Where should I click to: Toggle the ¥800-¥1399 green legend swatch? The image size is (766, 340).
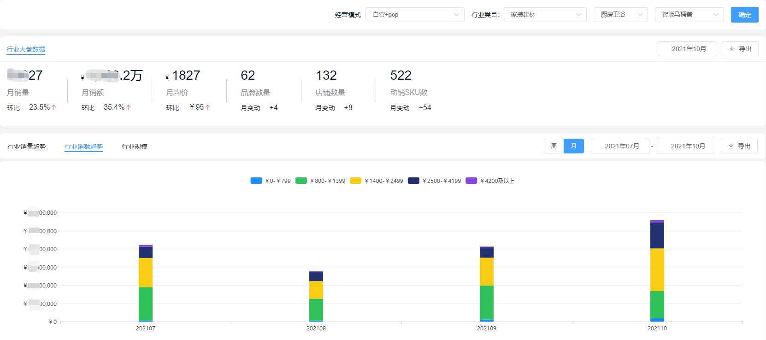tap(301, 181)
